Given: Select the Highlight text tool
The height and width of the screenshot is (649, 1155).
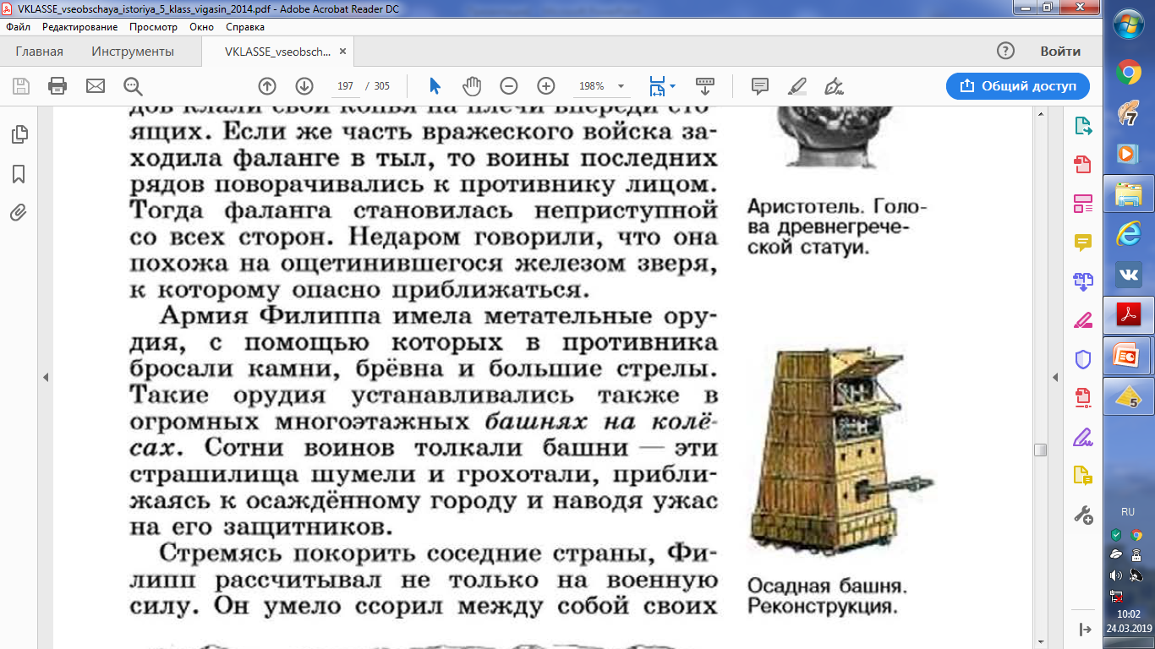Looking at the screenshot, I should point(796,85).
